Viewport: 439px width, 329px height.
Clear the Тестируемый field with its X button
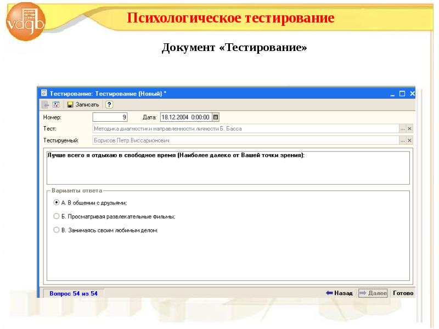409,140
